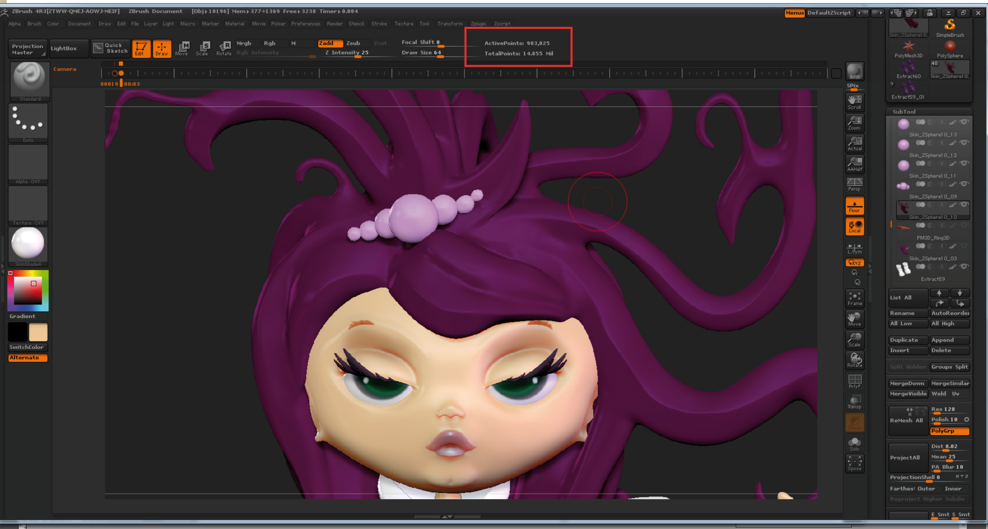The image size is (988, 529).
Task: Toggle Persp perspective view icon
Action: click(x=855, y=184)
